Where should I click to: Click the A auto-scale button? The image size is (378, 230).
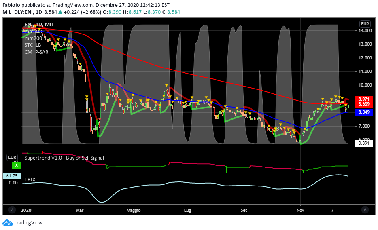click(x=365, y=209)
